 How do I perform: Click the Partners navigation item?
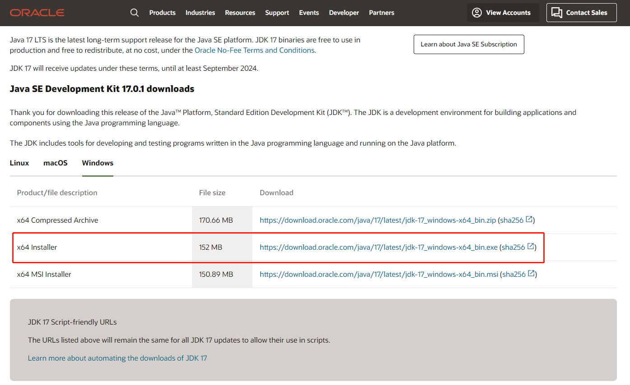381,13
